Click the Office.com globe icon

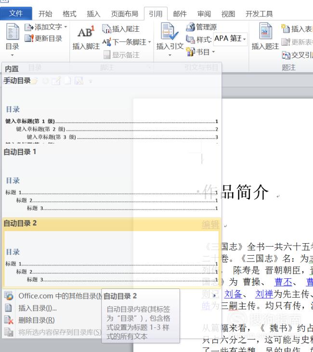point(9,296)
